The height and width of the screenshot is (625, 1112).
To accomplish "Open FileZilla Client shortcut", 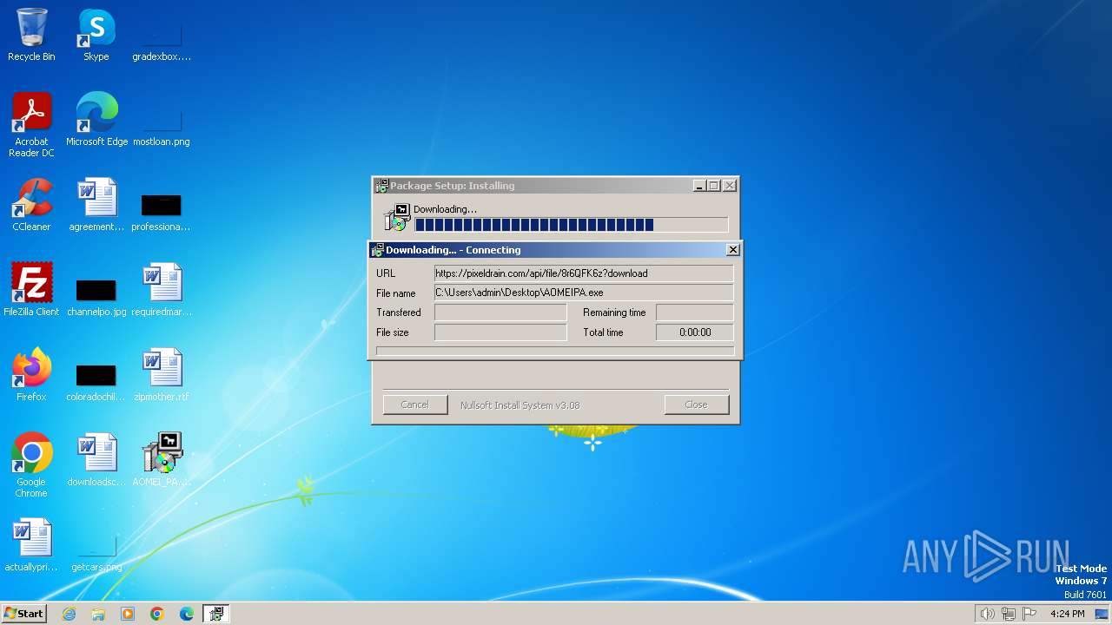I will [x=31, y=290].
